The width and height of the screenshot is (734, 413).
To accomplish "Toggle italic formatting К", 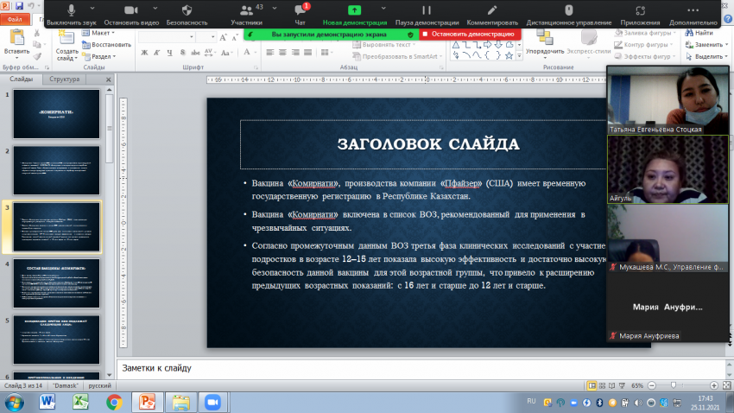I will 157,53.
